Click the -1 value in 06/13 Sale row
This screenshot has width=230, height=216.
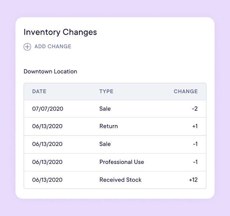click(x=195, y=144)
